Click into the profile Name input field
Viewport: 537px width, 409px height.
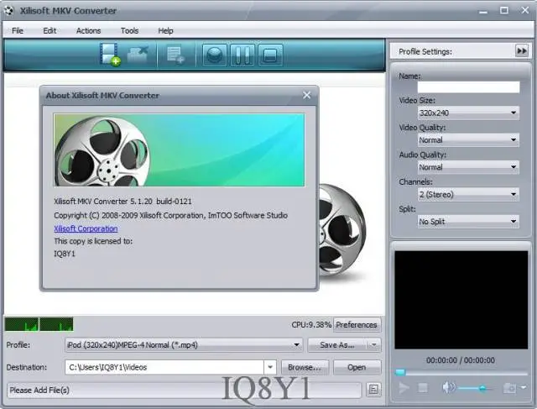[468, 87]
